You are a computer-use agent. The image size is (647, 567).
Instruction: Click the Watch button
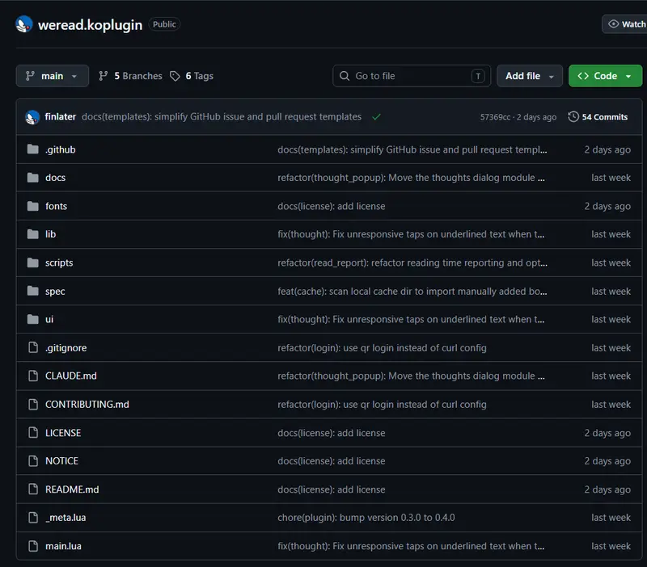coord(624,24)
